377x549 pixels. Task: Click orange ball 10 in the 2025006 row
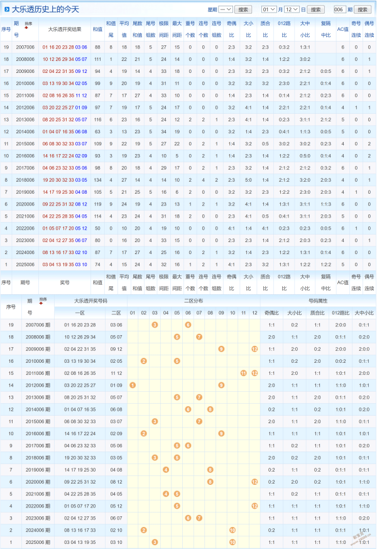[232, 542]
